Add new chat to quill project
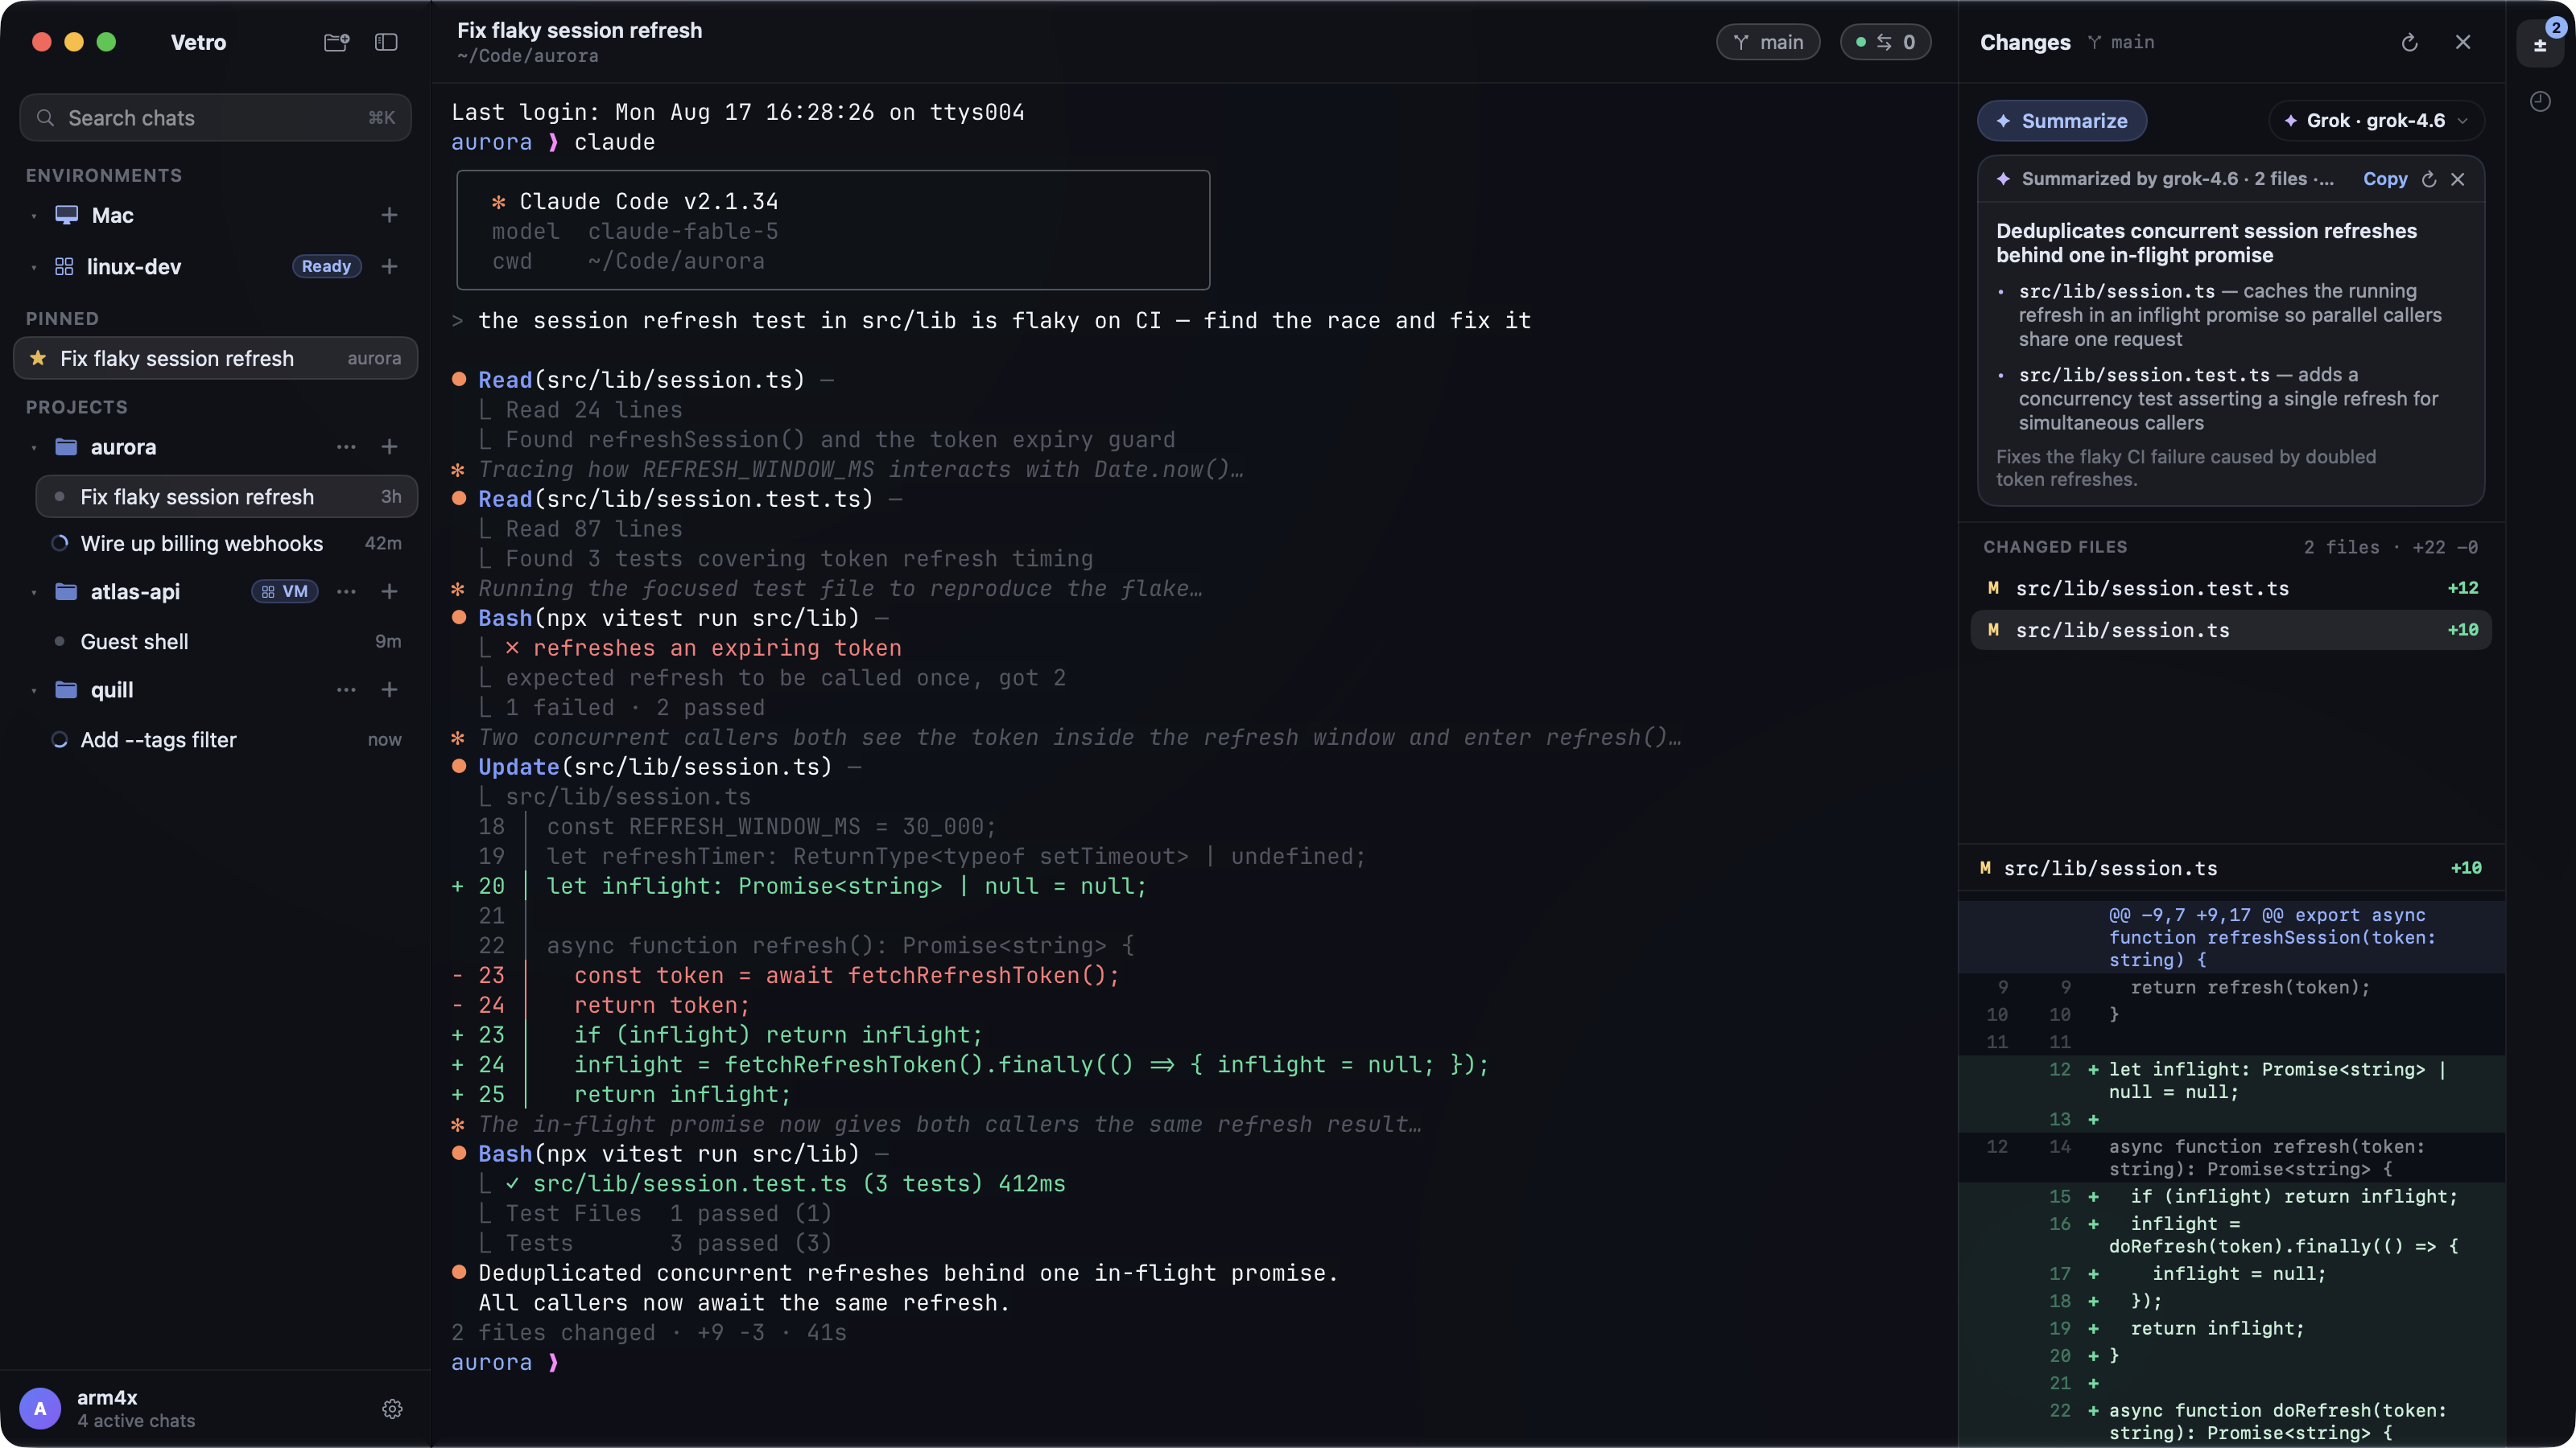 coord(390,689)
